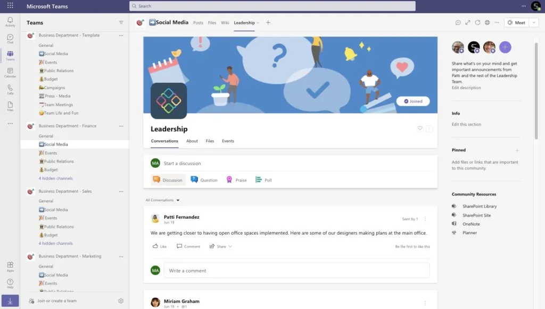Viewport: 545px width, 309px height.
Task: Open profile avatar in top right
Action: (535, 6)
